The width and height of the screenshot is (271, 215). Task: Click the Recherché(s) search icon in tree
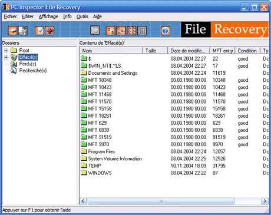tap(14, 71)
